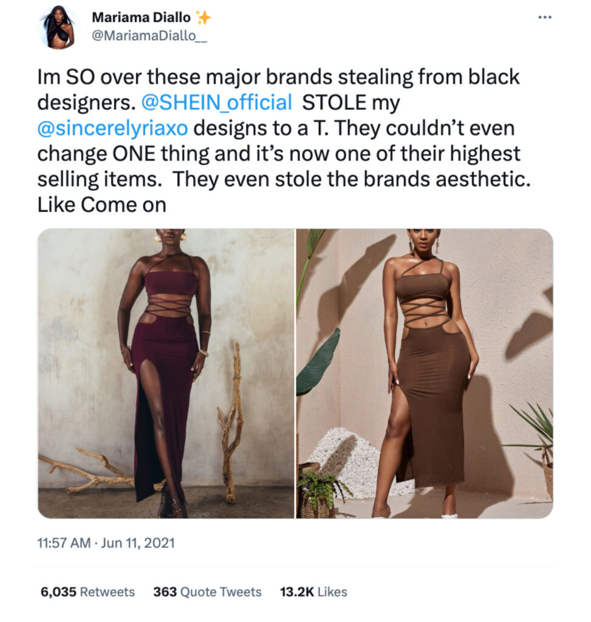This screenshot has width=591, height=622.
Task: Follow the @sincerelyriaxo mention link
Action: [112, 128]
